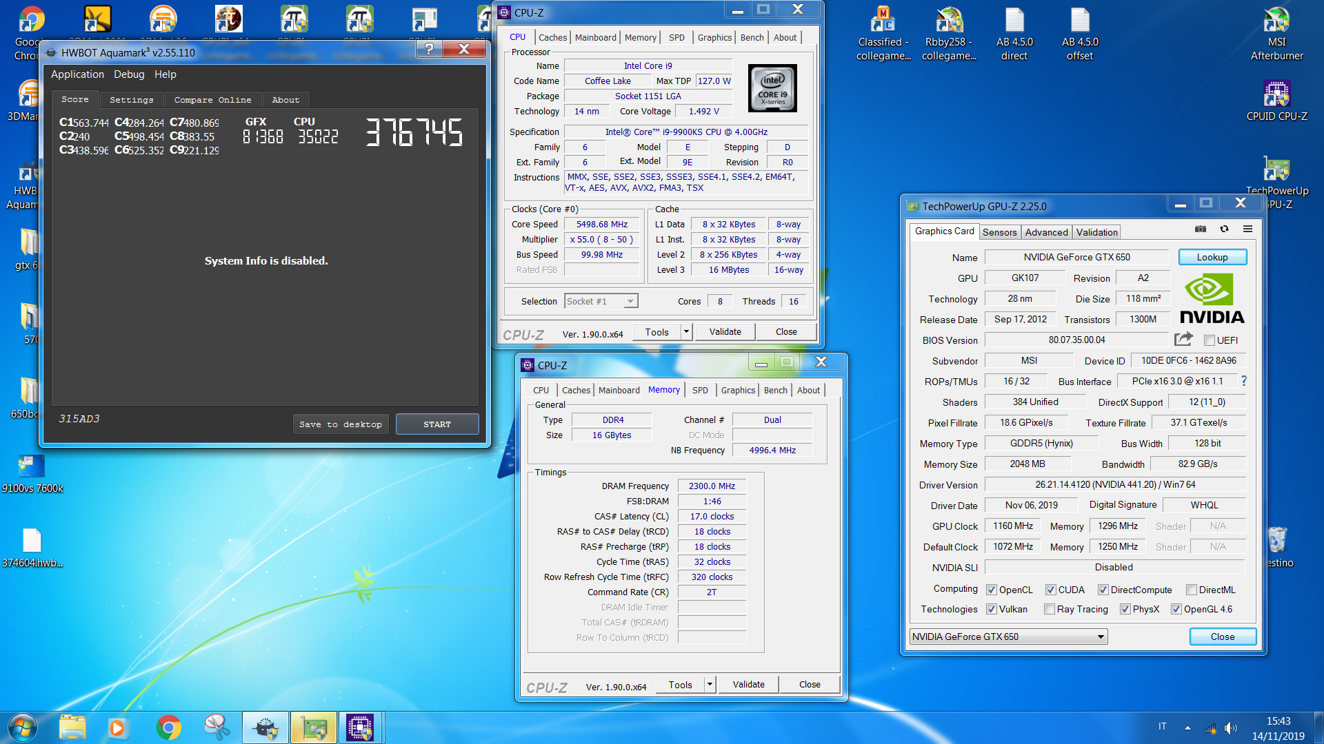The image size is (1324, 744).
Task: Click Validate in the Memory CPU-Z window
Action: point(748,685)
